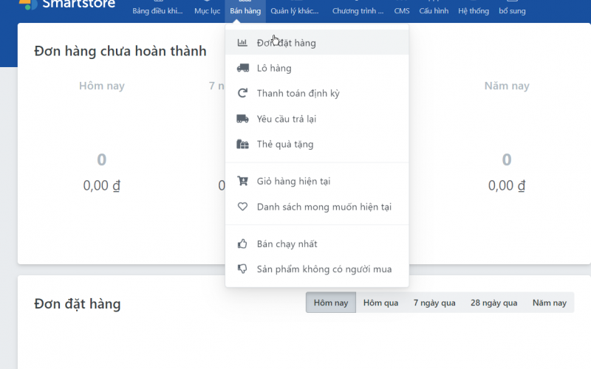Select the Hôm nay period toggle
The image size is (591, 369).
pyautogui.click(x=330, y=303)
